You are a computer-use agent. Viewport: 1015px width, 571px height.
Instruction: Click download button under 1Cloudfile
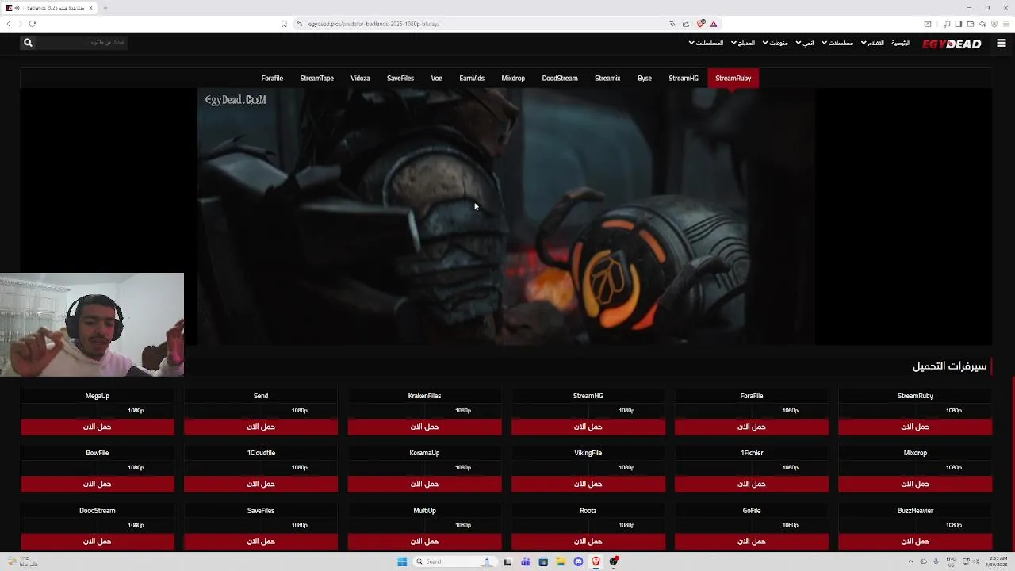pos(261,484)
